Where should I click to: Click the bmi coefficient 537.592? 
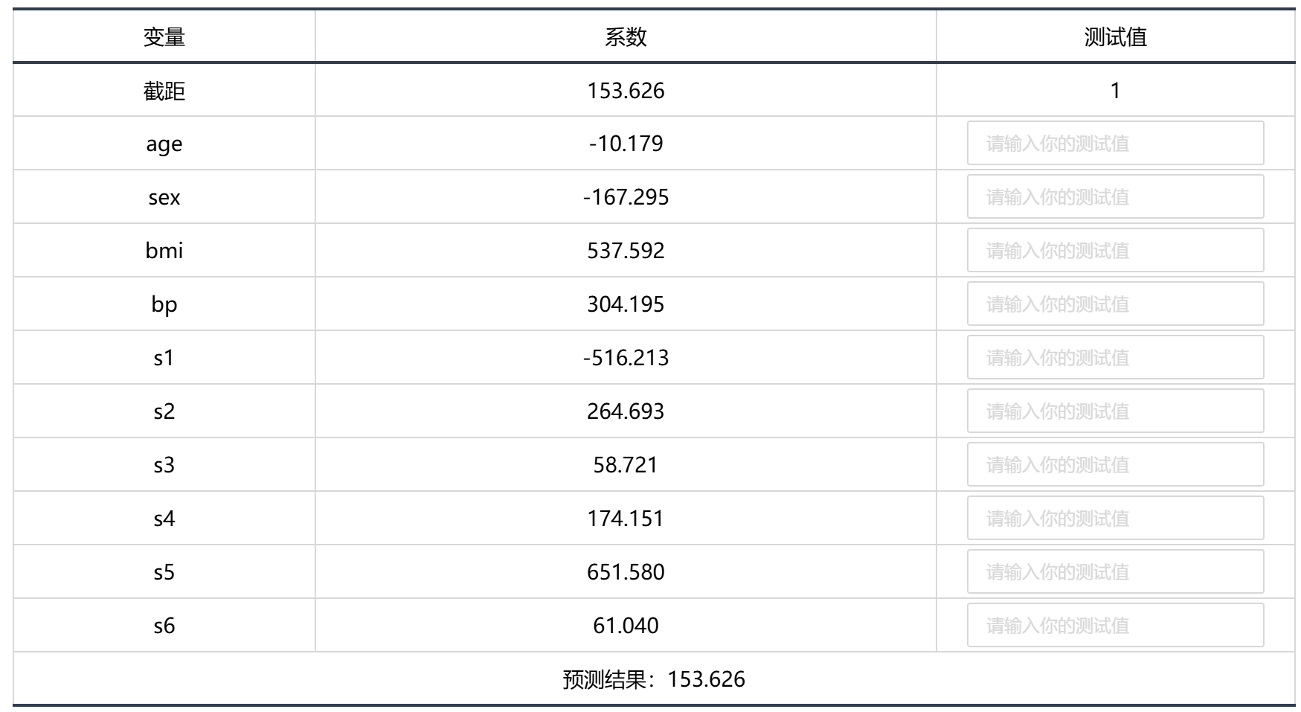coord(626,250)
